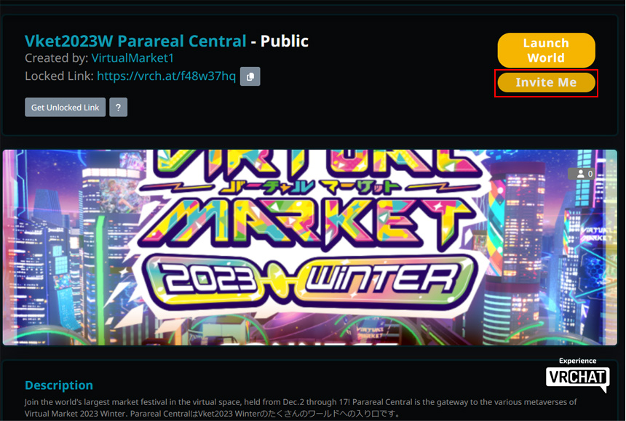The image size is (626, 421).
Task: Click the Launch World button
Action: point(546,50)
